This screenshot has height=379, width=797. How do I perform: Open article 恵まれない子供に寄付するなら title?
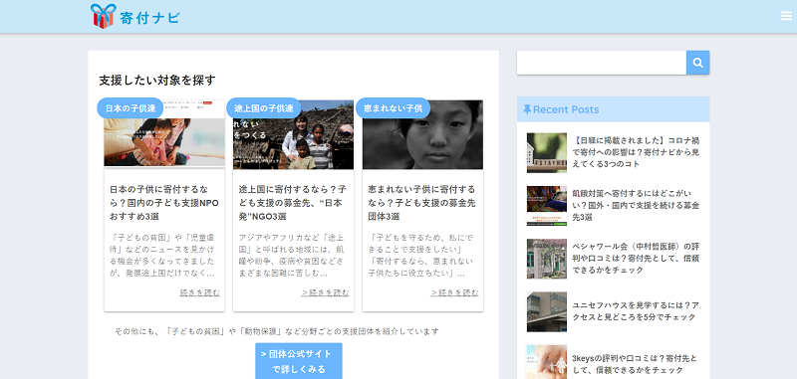point(421,203)
